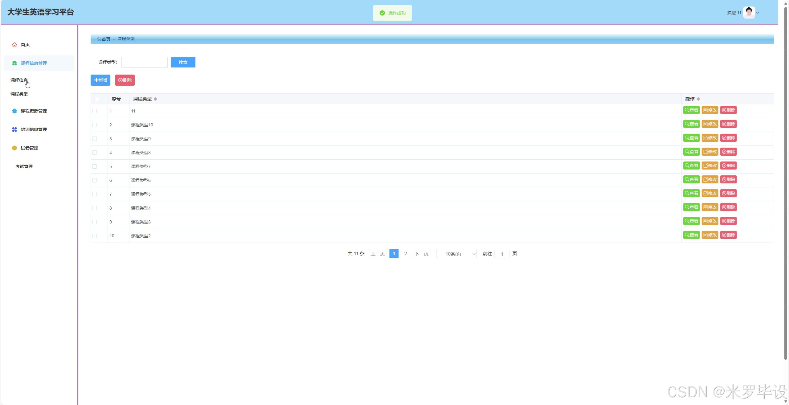
Task: Open the 课程资源管理 sidebar icon
Action: point(14,111)
